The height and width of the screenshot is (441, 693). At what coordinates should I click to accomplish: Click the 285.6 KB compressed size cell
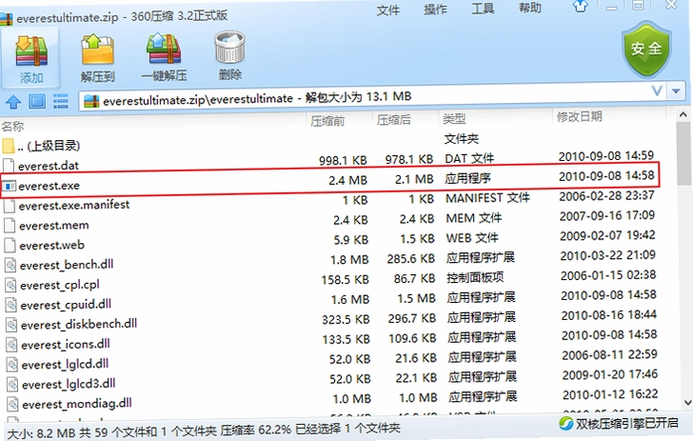(x=411, y=258)
